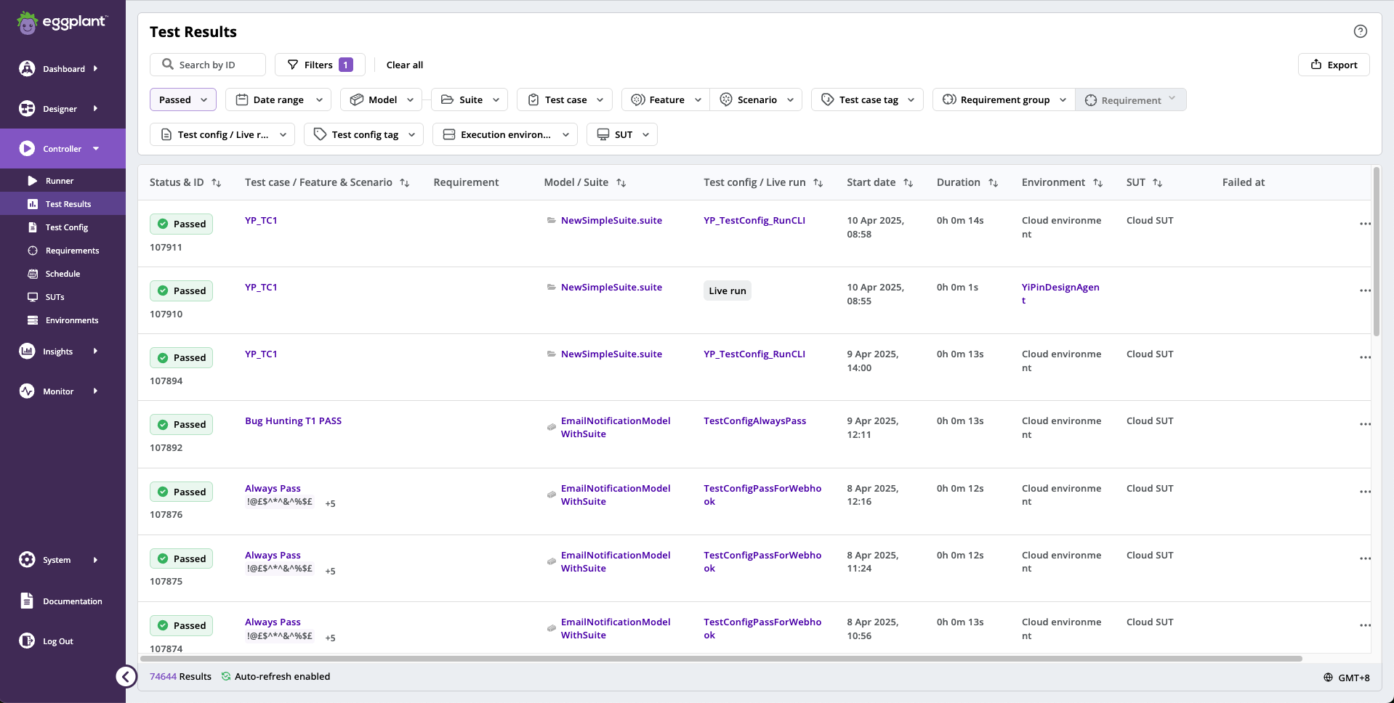
Task: Open the Test config / Live run filter
Action: click(222, 134)
